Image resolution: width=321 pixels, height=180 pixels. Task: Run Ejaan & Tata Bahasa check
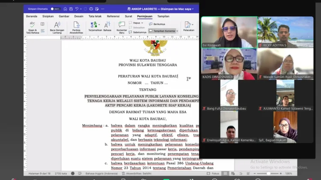(33, 27)
